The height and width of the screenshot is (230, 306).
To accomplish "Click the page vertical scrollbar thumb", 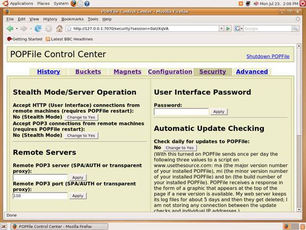I will [299, 91].
